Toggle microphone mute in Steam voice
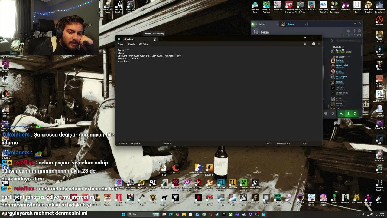The height and width of the screenshot is (218, 387). [348, 114]
